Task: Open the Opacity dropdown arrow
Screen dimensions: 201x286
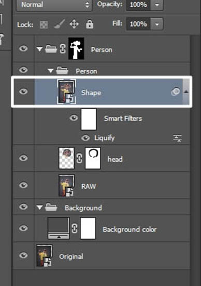Action: coord(156,5)
